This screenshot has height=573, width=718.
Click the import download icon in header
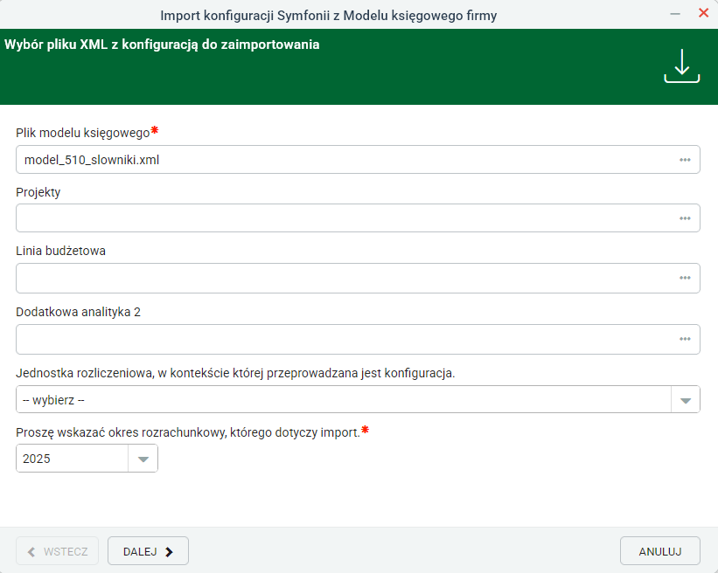682,66
